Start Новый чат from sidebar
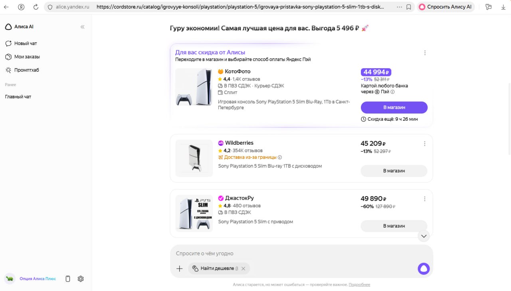The height and width of the screenshot is (291, 511). [x=25, y=43]
